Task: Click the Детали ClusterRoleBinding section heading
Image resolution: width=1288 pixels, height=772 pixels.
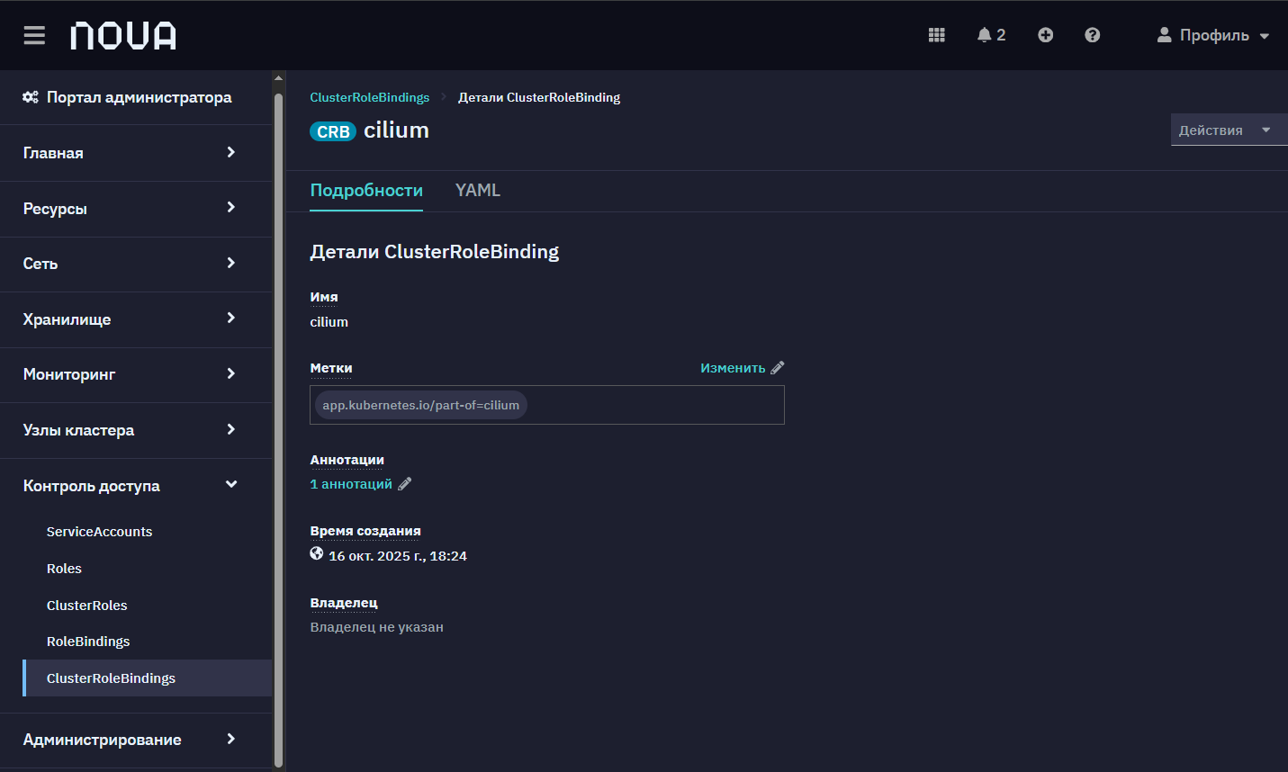Action: (435, 252)
